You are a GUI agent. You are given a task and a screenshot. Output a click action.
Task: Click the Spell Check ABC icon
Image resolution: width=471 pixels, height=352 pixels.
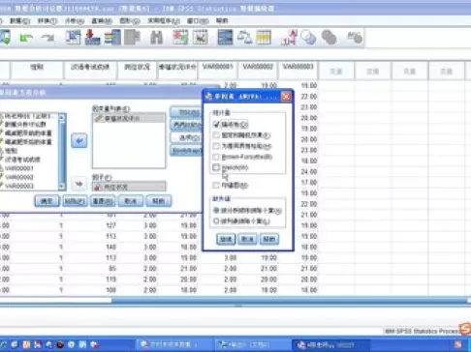click(x=355, y=38)
